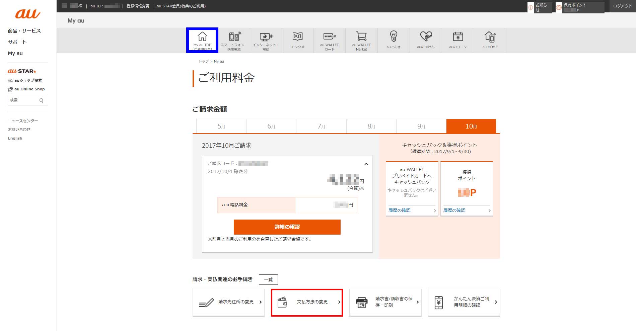Open auでんき light bulb icon
Image resolution: width=636 pixels, height=331 pixels.
[x=394, y=36]
